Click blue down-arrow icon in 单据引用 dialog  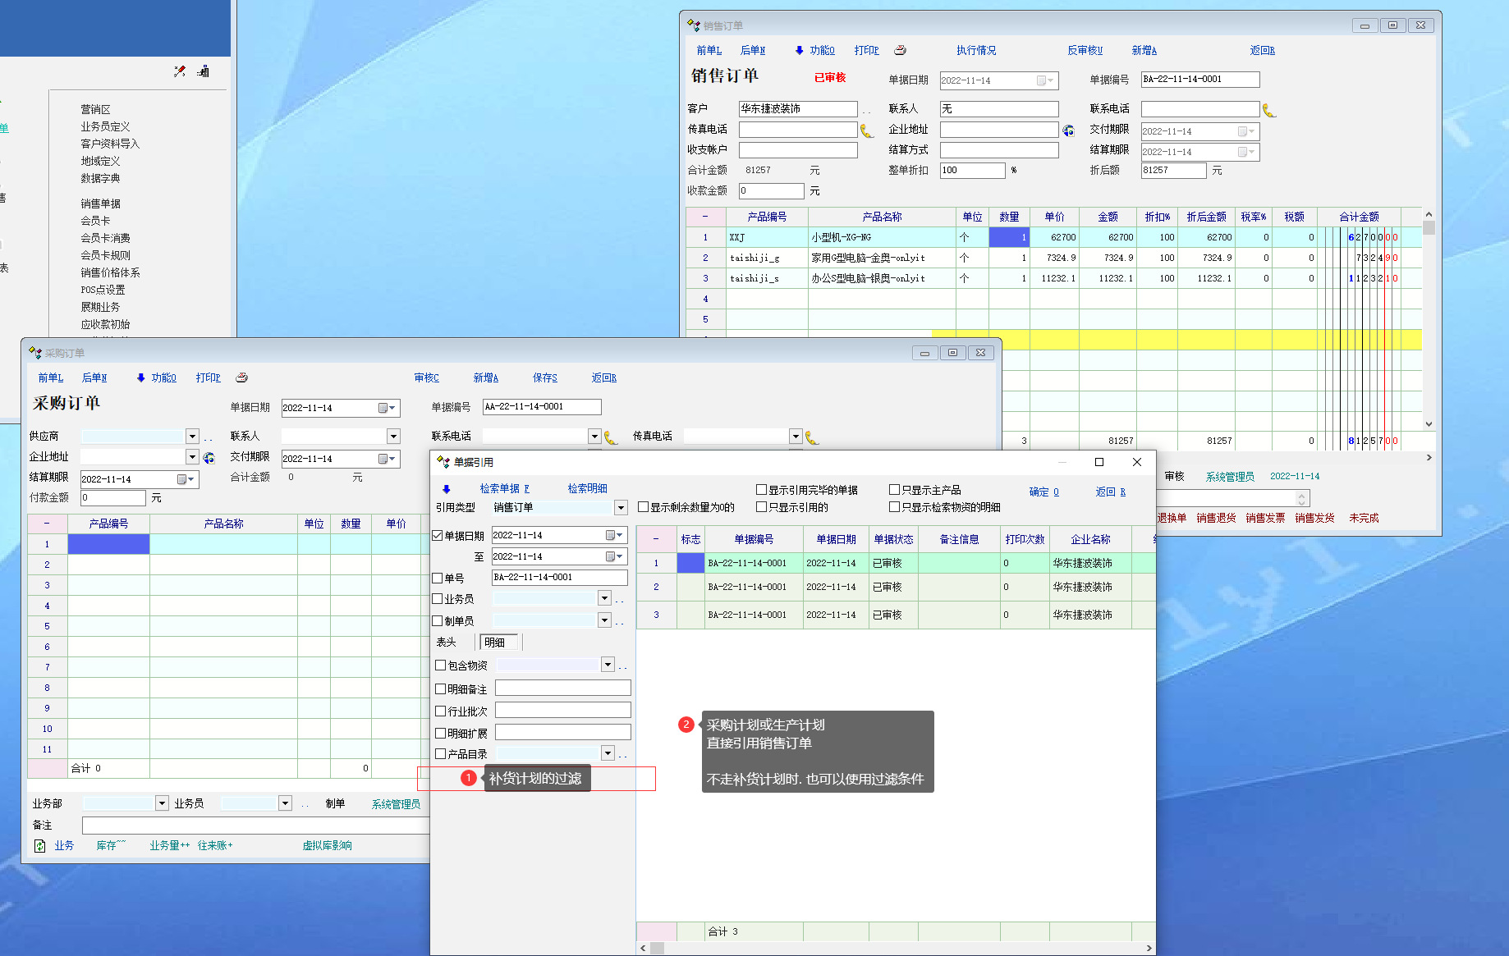click(446, 489)
